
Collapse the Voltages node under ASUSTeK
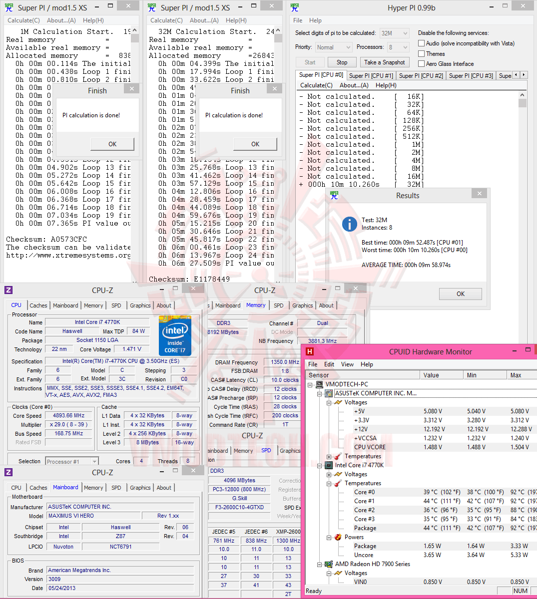point(329,402)
